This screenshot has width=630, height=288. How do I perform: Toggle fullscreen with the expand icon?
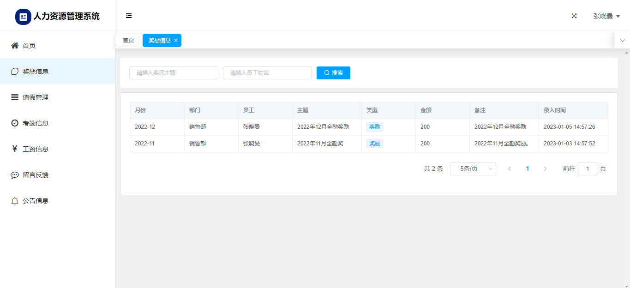[574, 16]
